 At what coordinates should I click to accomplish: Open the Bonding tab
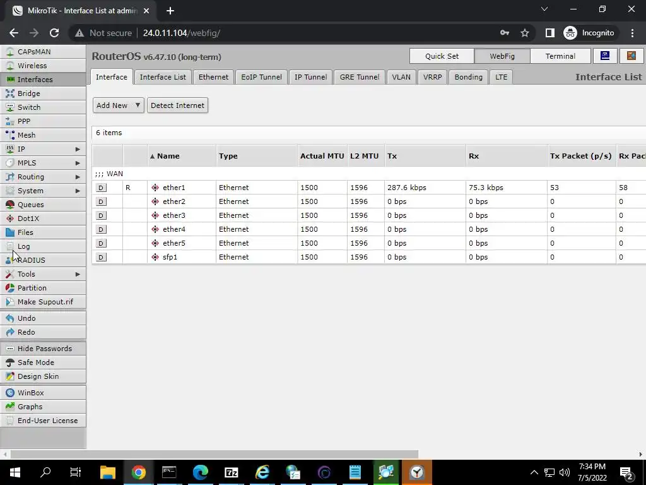click(x=469, y=77)
